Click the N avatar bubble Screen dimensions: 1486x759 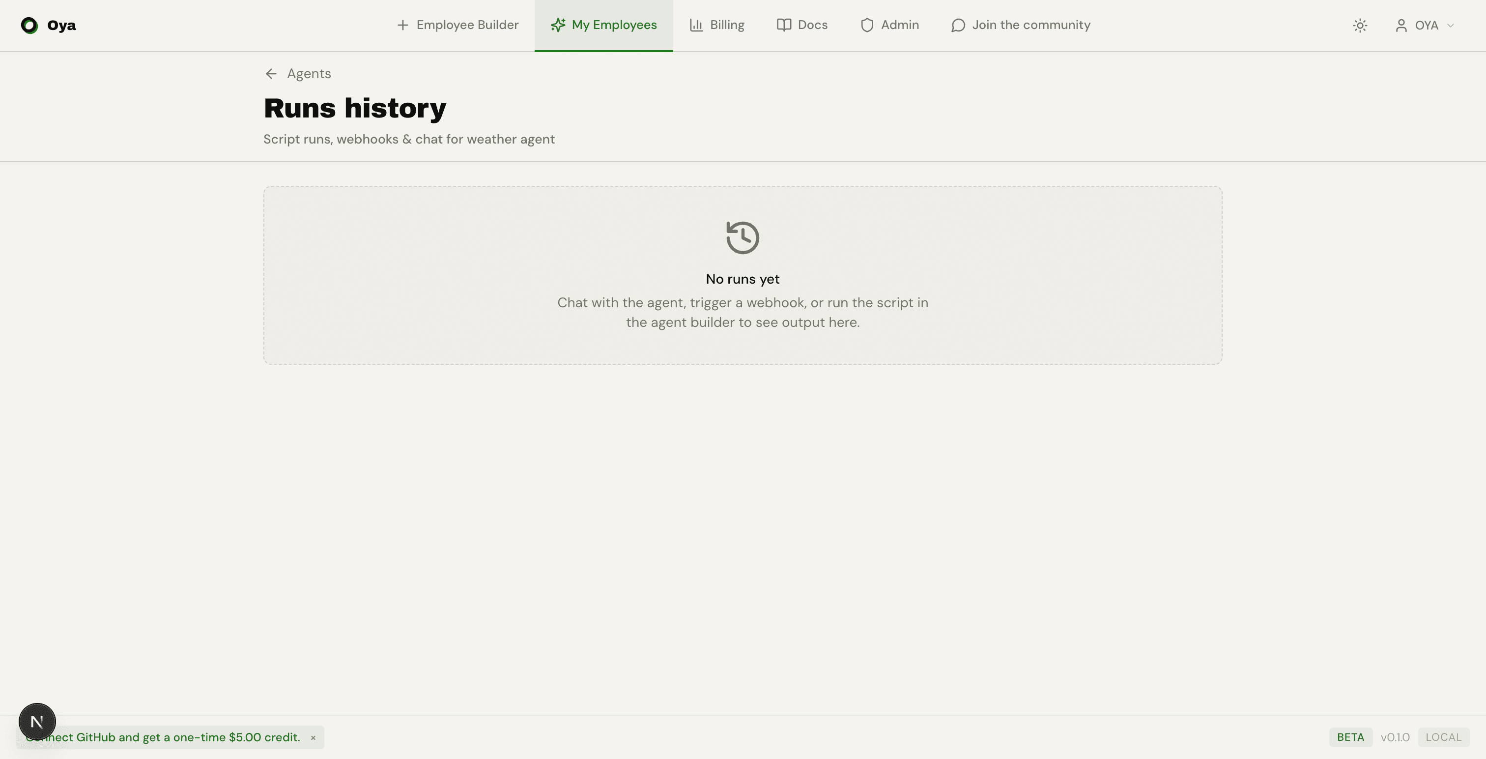pos(37,721)
